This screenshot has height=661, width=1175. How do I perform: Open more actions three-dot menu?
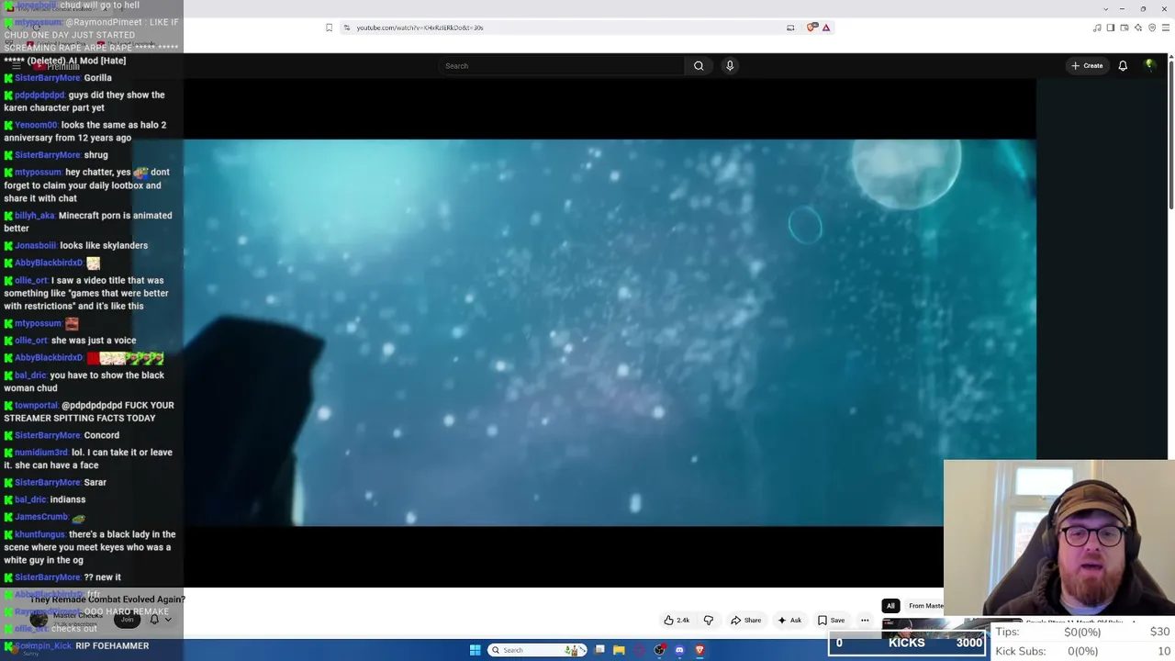[865, 621]
